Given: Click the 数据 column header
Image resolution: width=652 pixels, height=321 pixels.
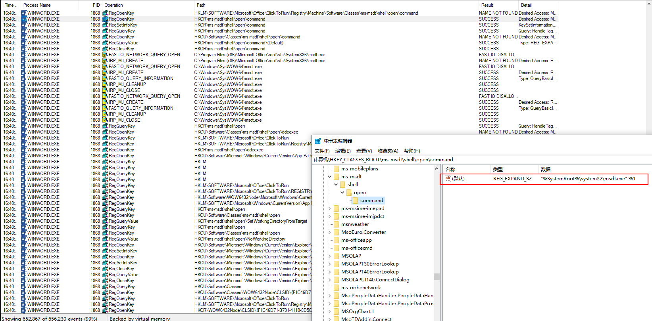Looking at the screenshot, I should coord(594,169).
